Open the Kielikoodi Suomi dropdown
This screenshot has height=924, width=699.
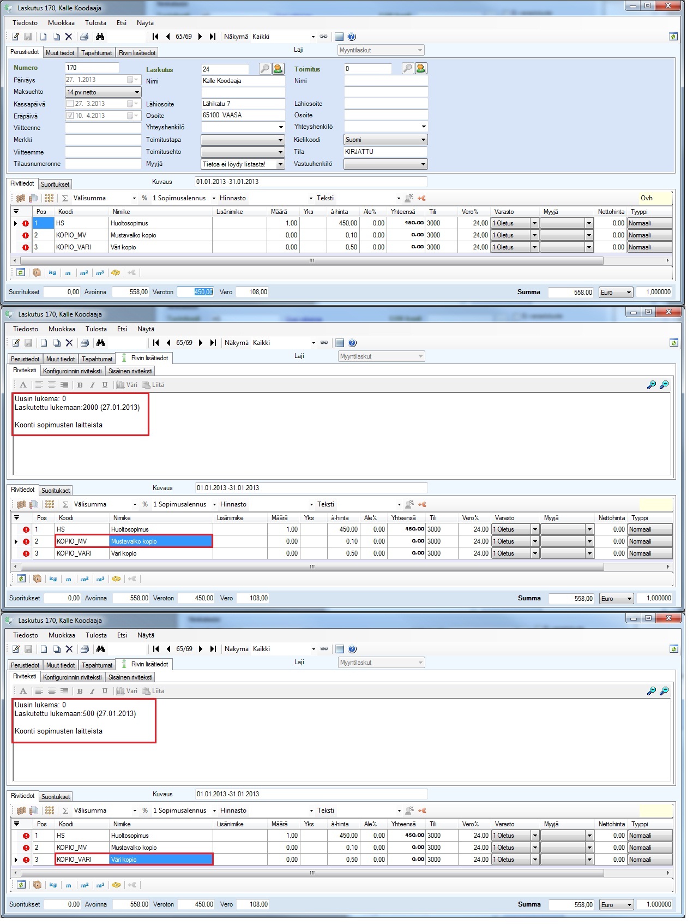[423, 140]
